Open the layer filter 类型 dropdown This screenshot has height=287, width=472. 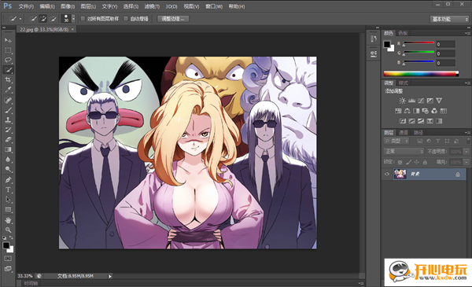coord(396,141)
